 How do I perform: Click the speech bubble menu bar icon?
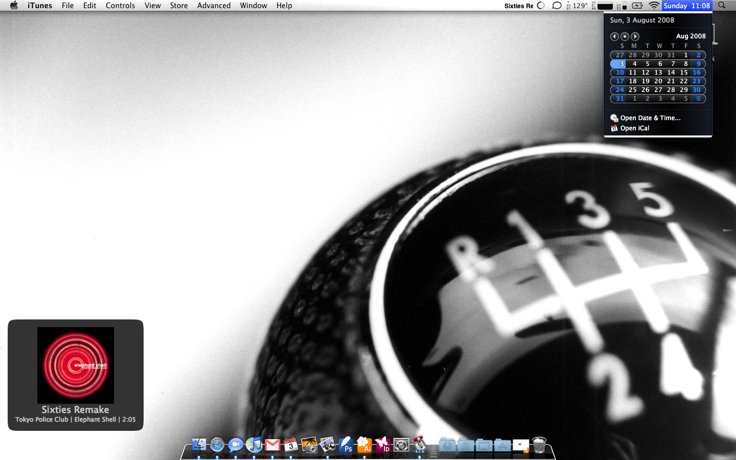click(x=557, y=6)
